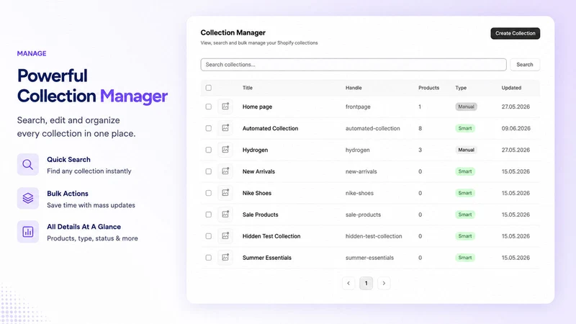Viewport: 576px width, 324px height.
Task: Click the Updated column header
Action: pyautogui.click(x=511, y=88)
